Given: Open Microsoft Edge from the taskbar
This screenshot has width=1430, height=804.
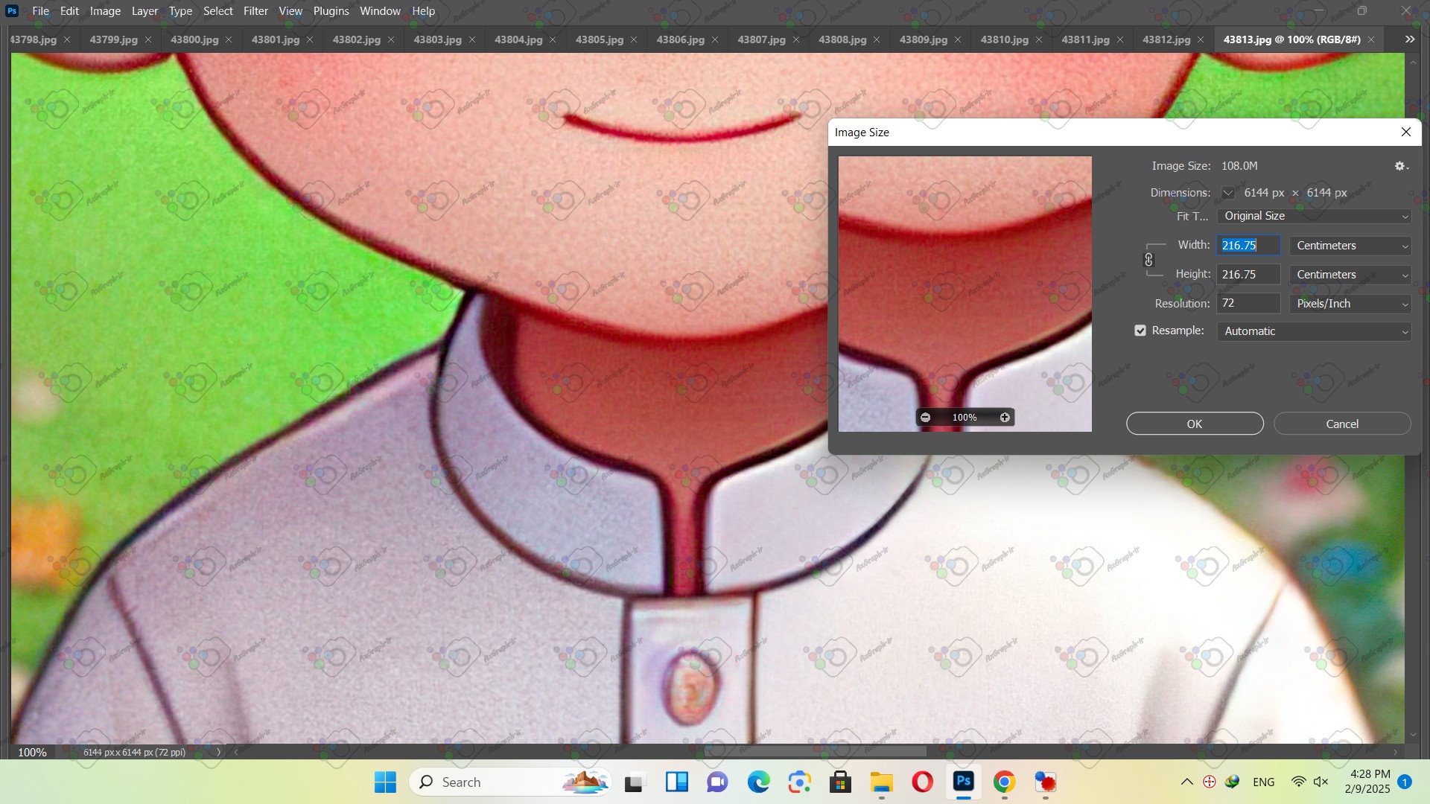Looking at the screenshot, I should [x=758, y=782].
